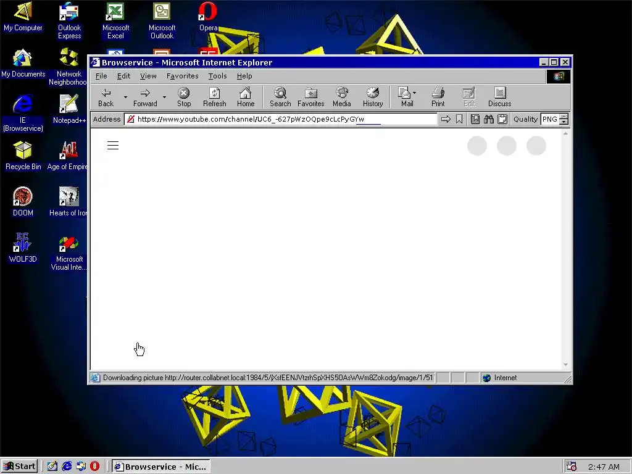632x474 pixels.
Task: Open the History toolbar button
Action: [x=373, y=98]
